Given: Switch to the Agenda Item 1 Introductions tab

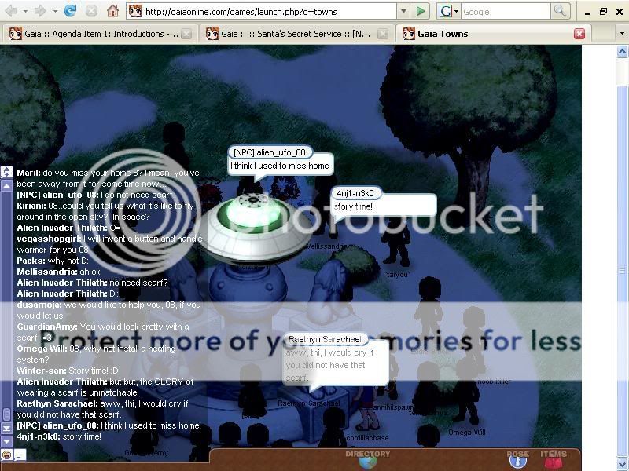Looking at the screenshot, I should point(94,34).
